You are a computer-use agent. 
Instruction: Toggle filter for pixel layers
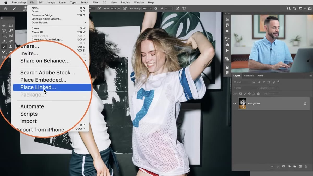(x=254, y=82)
